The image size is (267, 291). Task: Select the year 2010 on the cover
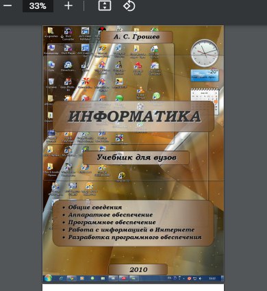pyautogui.click(x=138, y=270)
